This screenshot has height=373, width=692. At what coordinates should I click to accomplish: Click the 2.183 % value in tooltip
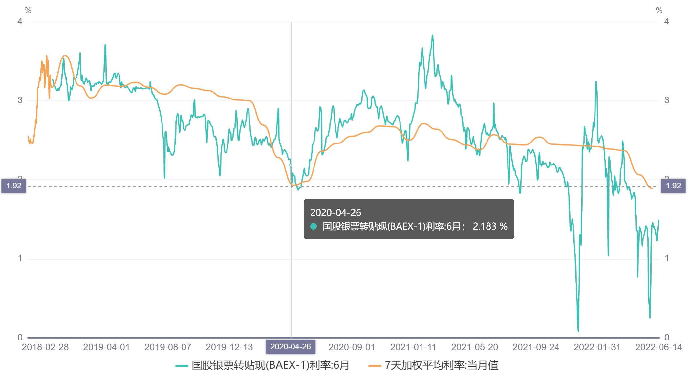(x=490, y=226)
